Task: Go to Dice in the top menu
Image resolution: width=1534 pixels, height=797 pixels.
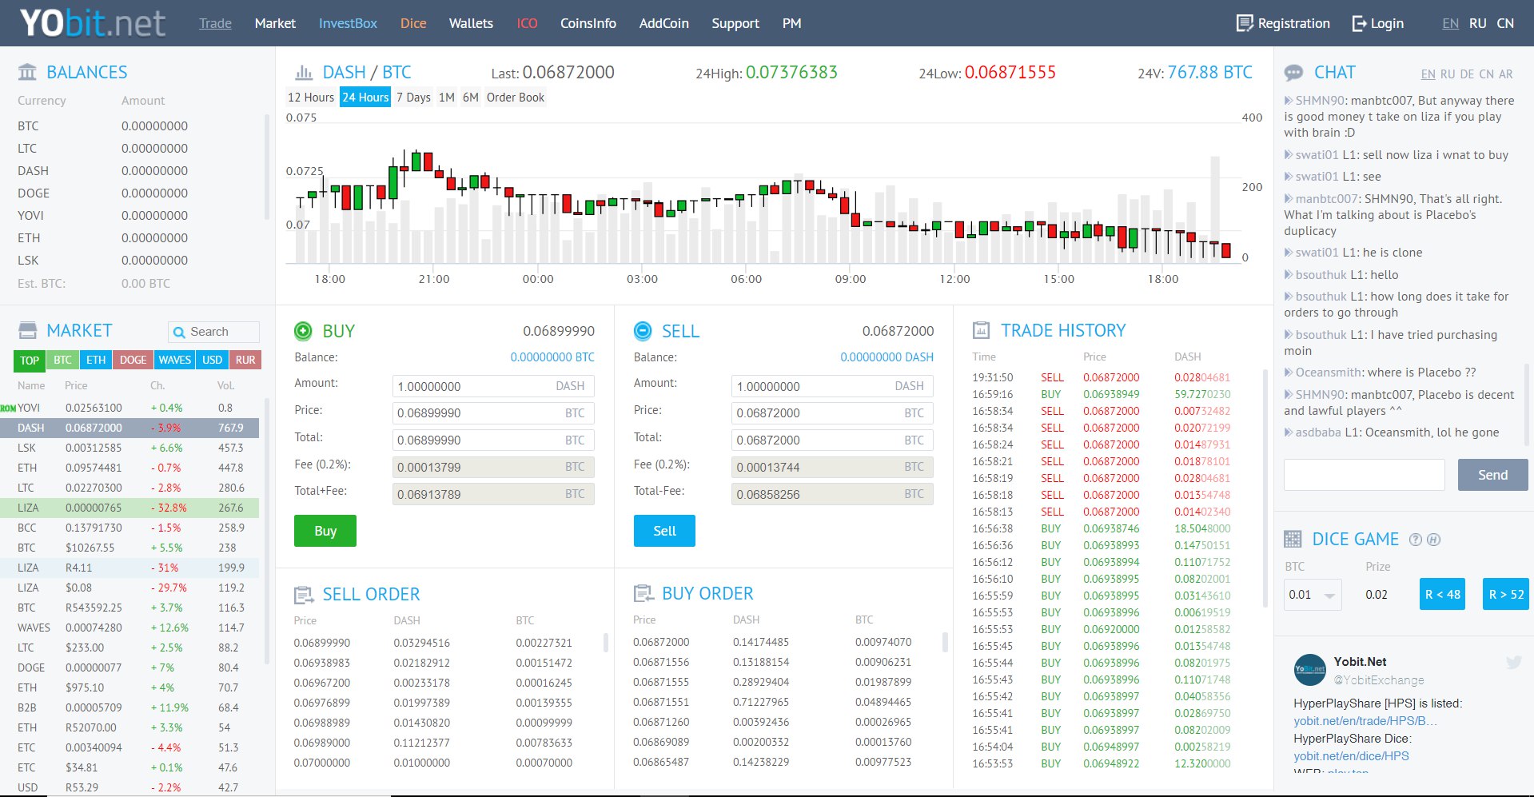Action: (x=413, y=23)
